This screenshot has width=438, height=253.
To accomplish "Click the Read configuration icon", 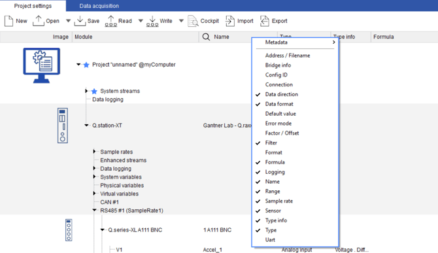I will (110, 21).
